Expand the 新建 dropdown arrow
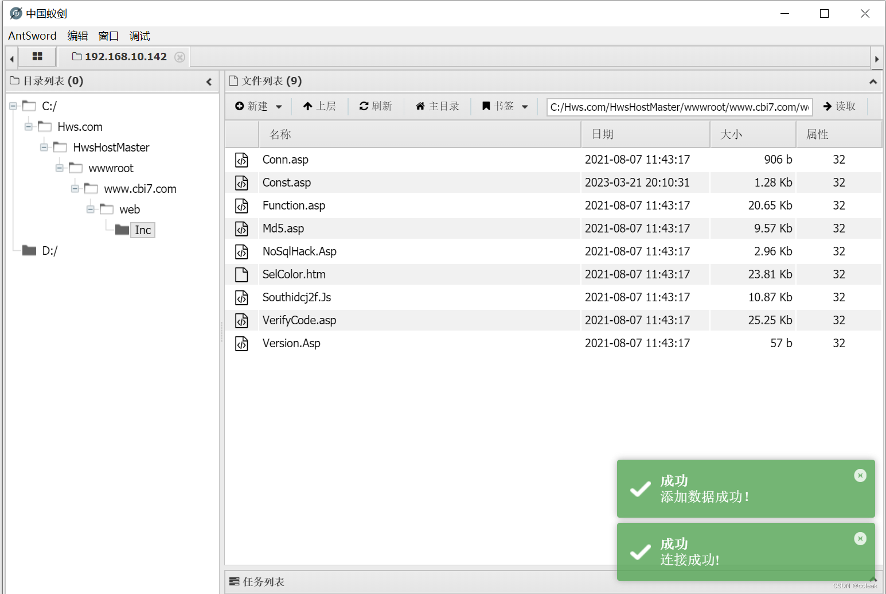This screenshot has height=594, width=886. 279,106
